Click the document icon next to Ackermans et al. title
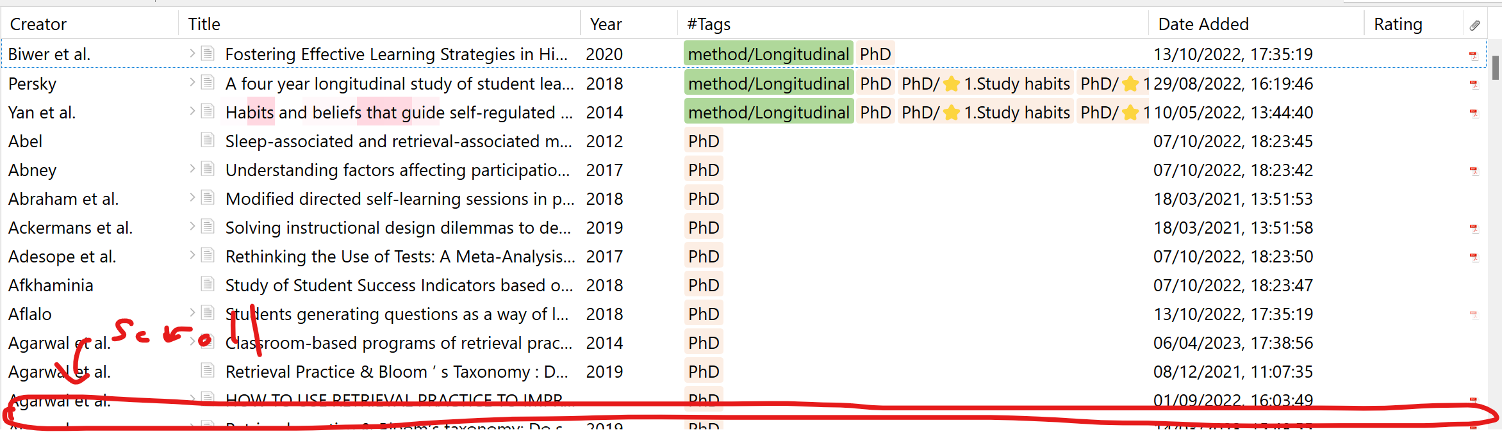The height and width of the screenshot is (434, 1502). pos(207,227)
